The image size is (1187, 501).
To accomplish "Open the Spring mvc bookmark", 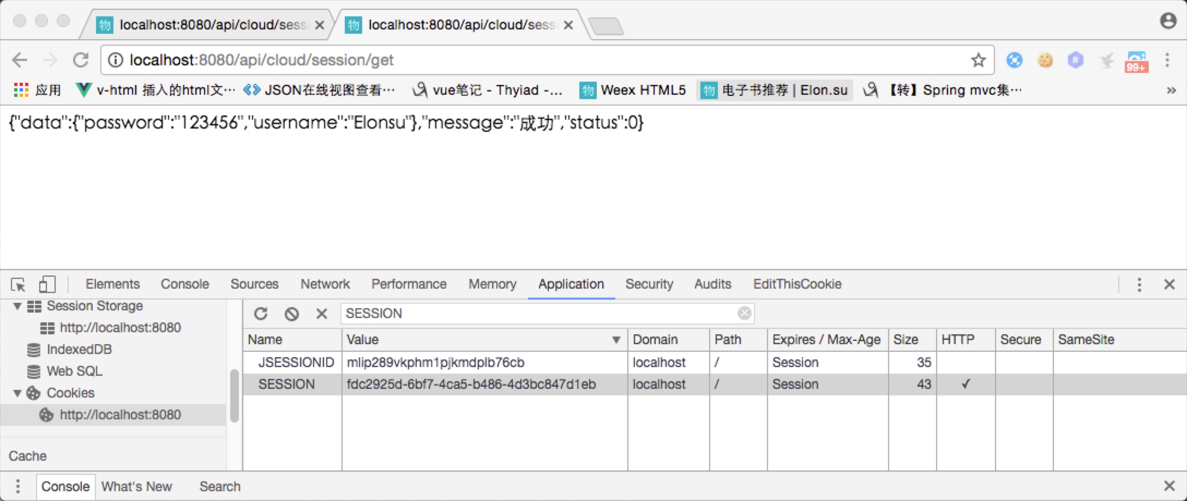I will point(943,90).
